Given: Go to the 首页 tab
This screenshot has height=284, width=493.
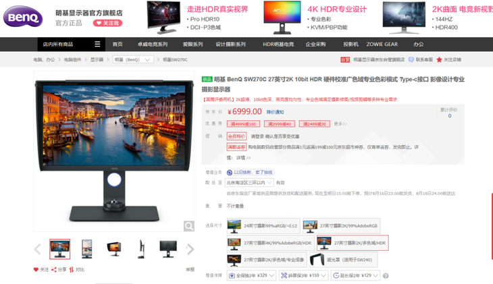Looking at the screenshot, I should point(118,45).
